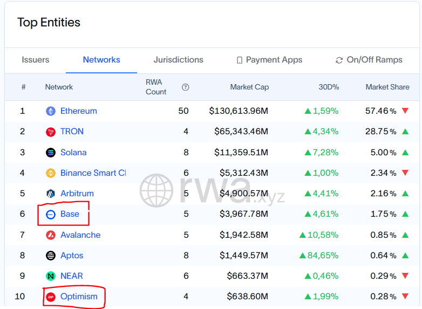Screen dimensions: 422x309
Task: Click the Ethereum network logo icon
Action: 51,111
